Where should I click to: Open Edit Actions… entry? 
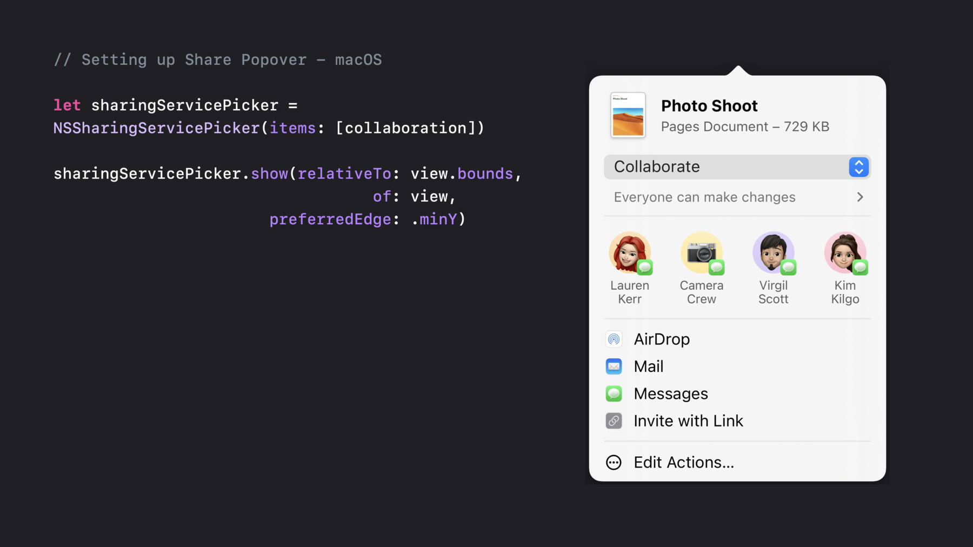click(738, 463)
